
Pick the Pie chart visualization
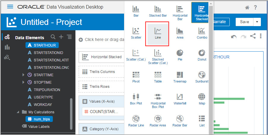point(180,55)
